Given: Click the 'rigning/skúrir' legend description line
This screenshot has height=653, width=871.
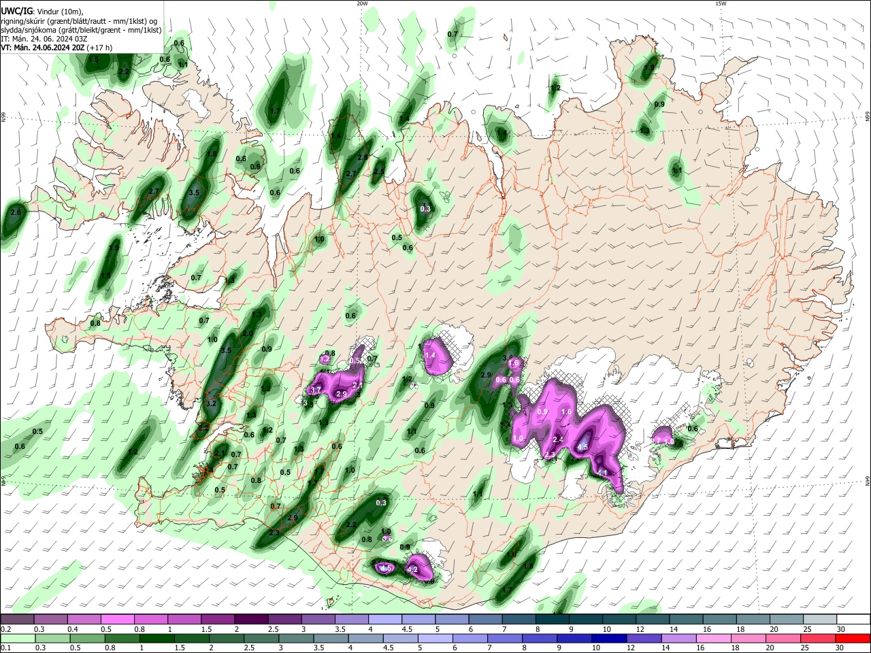Looking at the screenshot, I should [79, 21].
